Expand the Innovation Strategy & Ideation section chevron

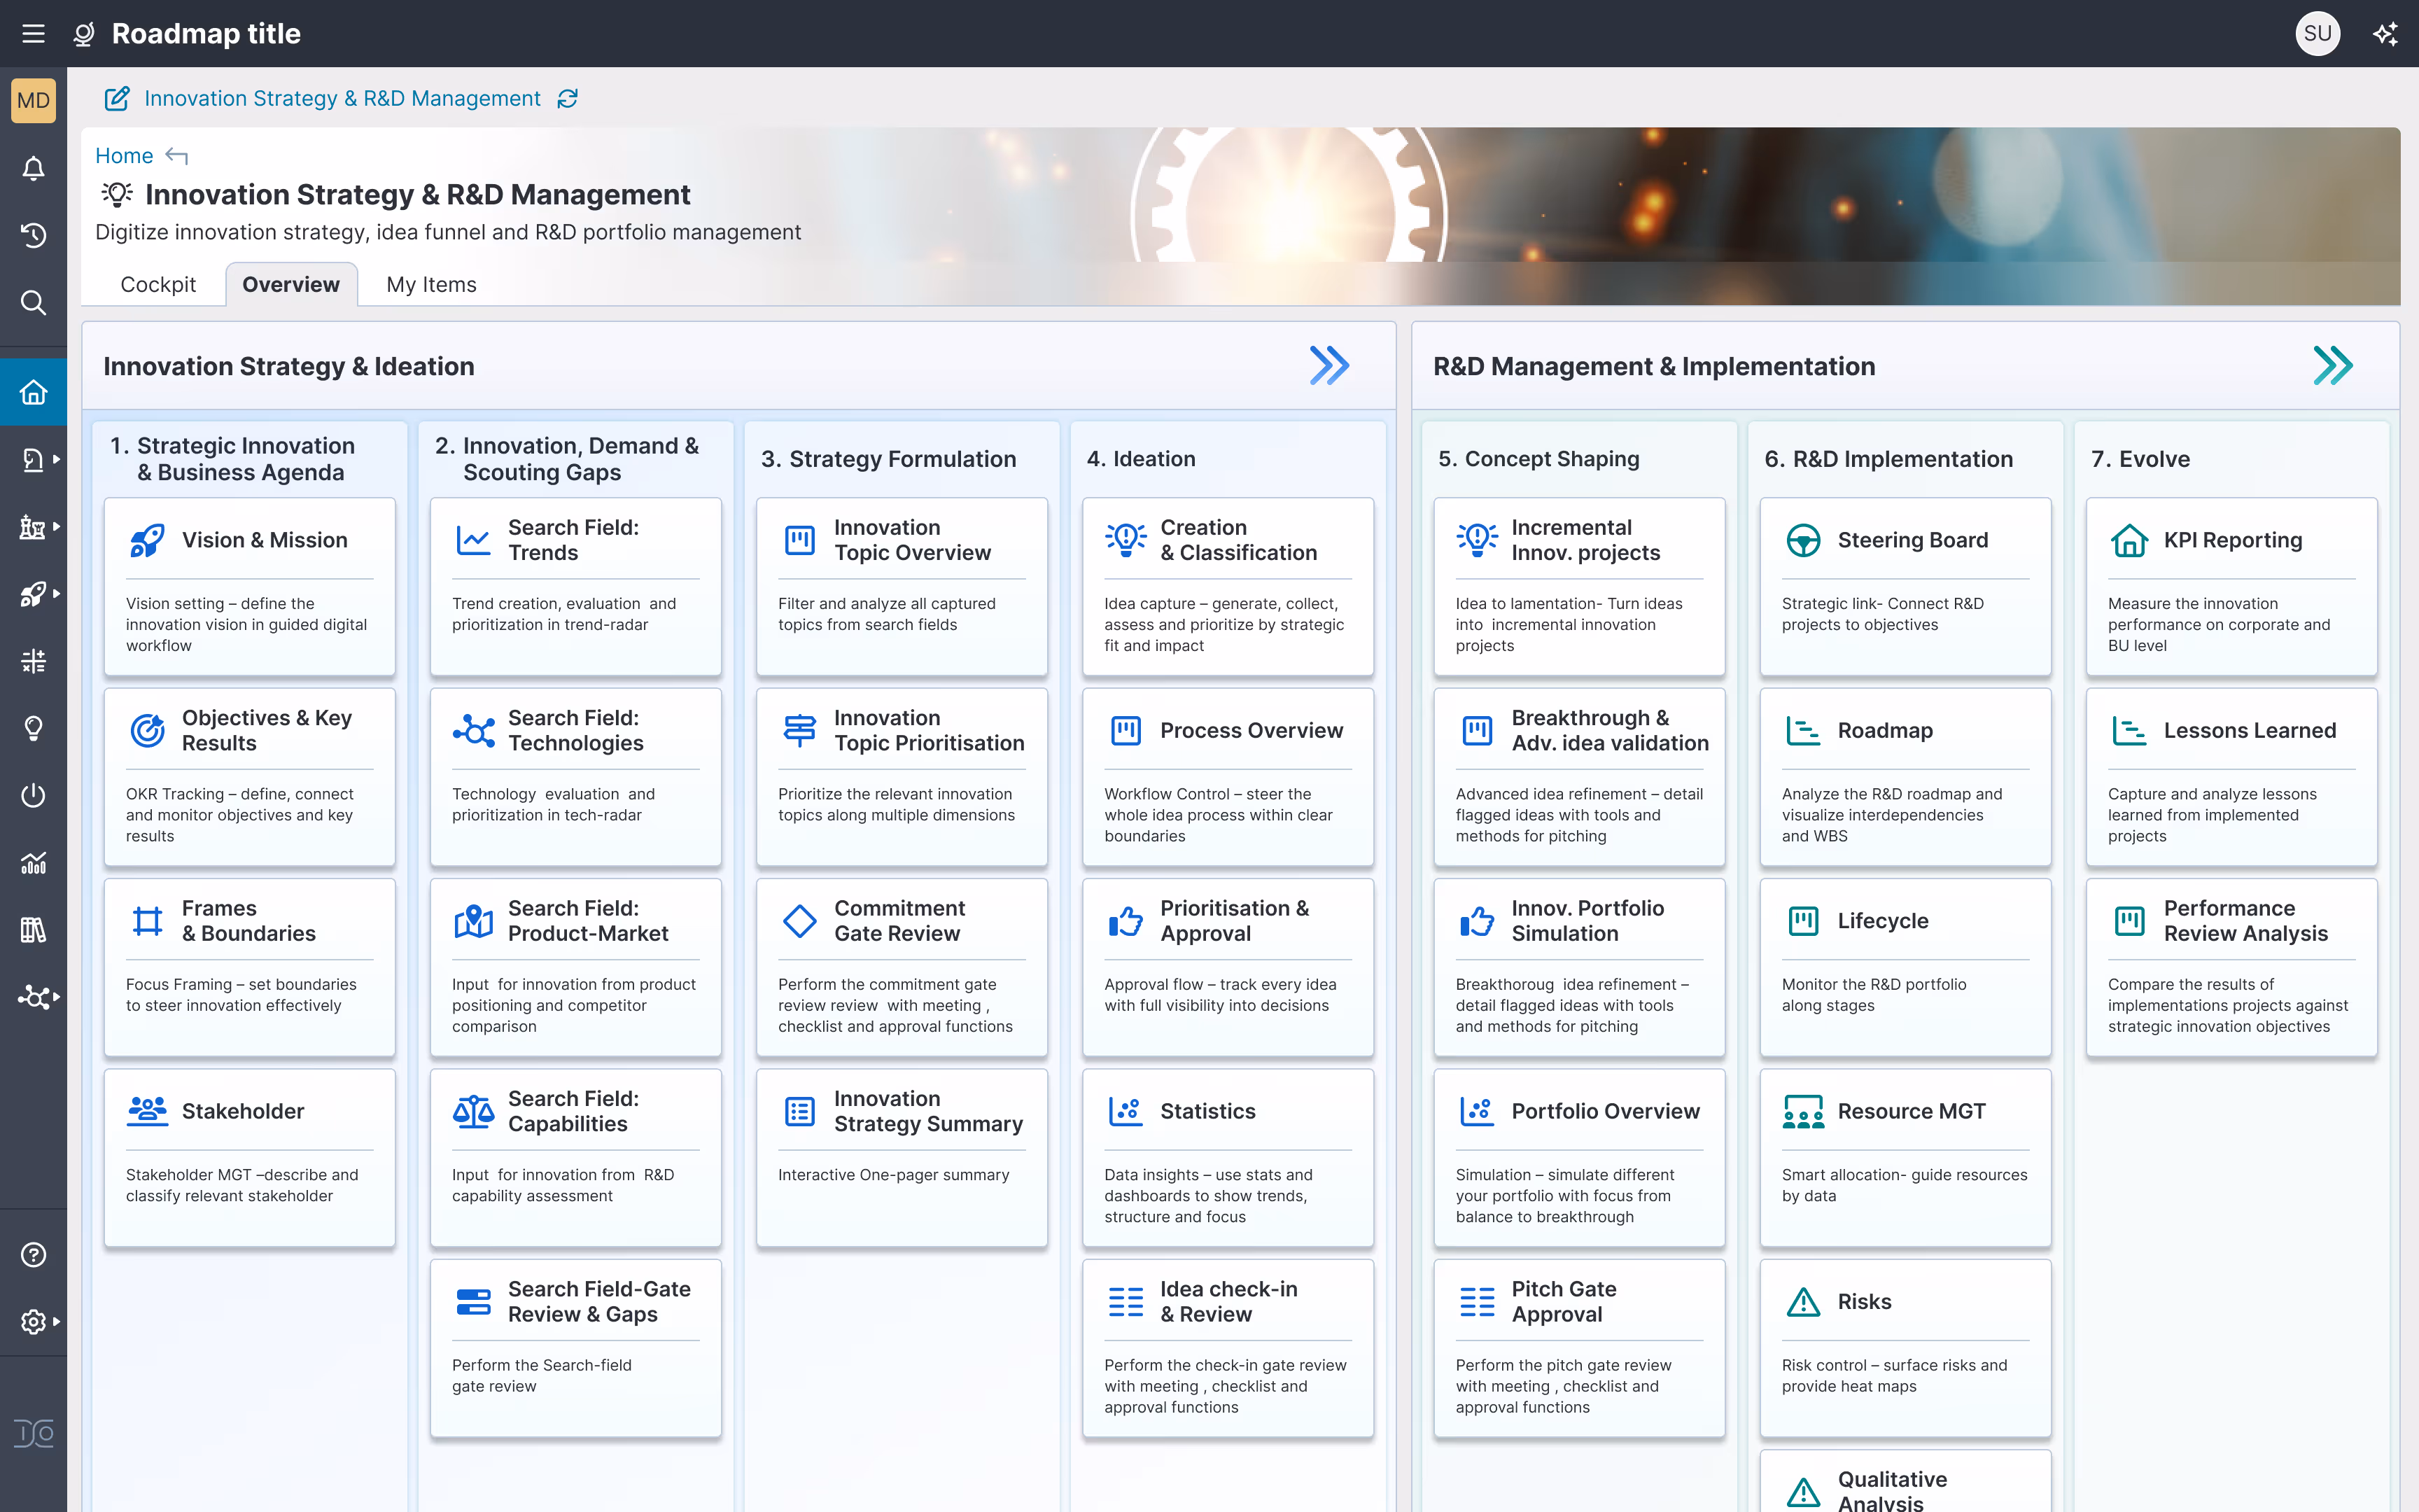click(x=1331, y=366)
